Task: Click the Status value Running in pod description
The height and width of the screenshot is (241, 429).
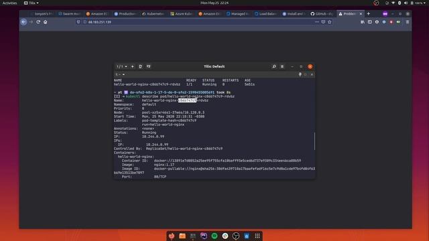Action: point(149,133)
